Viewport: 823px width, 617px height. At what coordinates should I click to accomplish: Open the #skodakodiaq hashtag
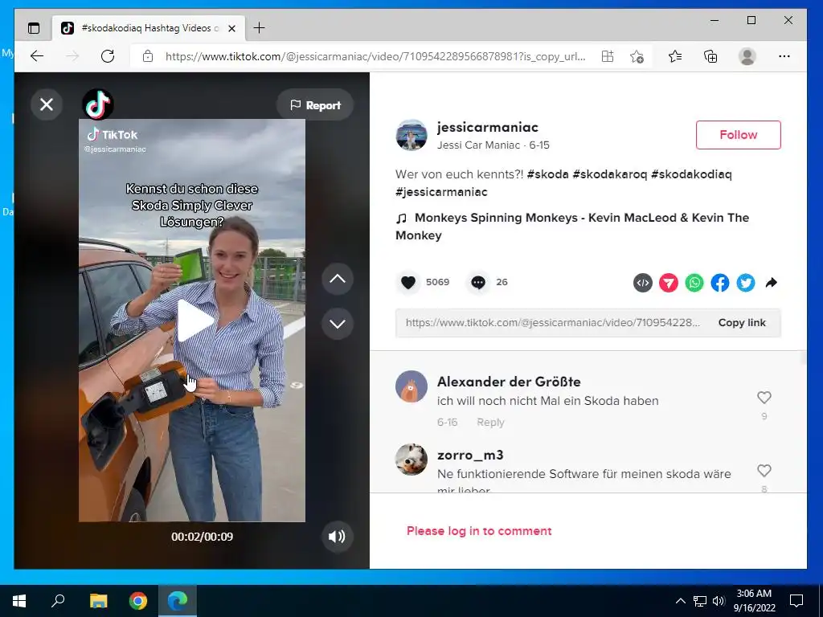pyautogui.click(x=691, y=174)
